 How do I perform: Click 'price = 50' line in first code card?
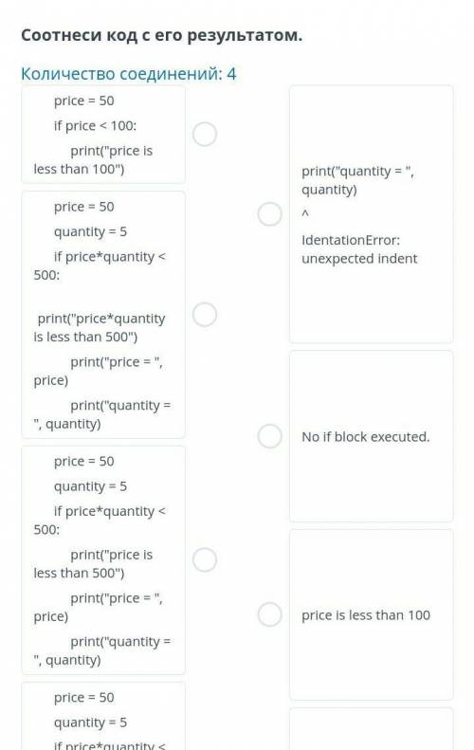point(83,101)
